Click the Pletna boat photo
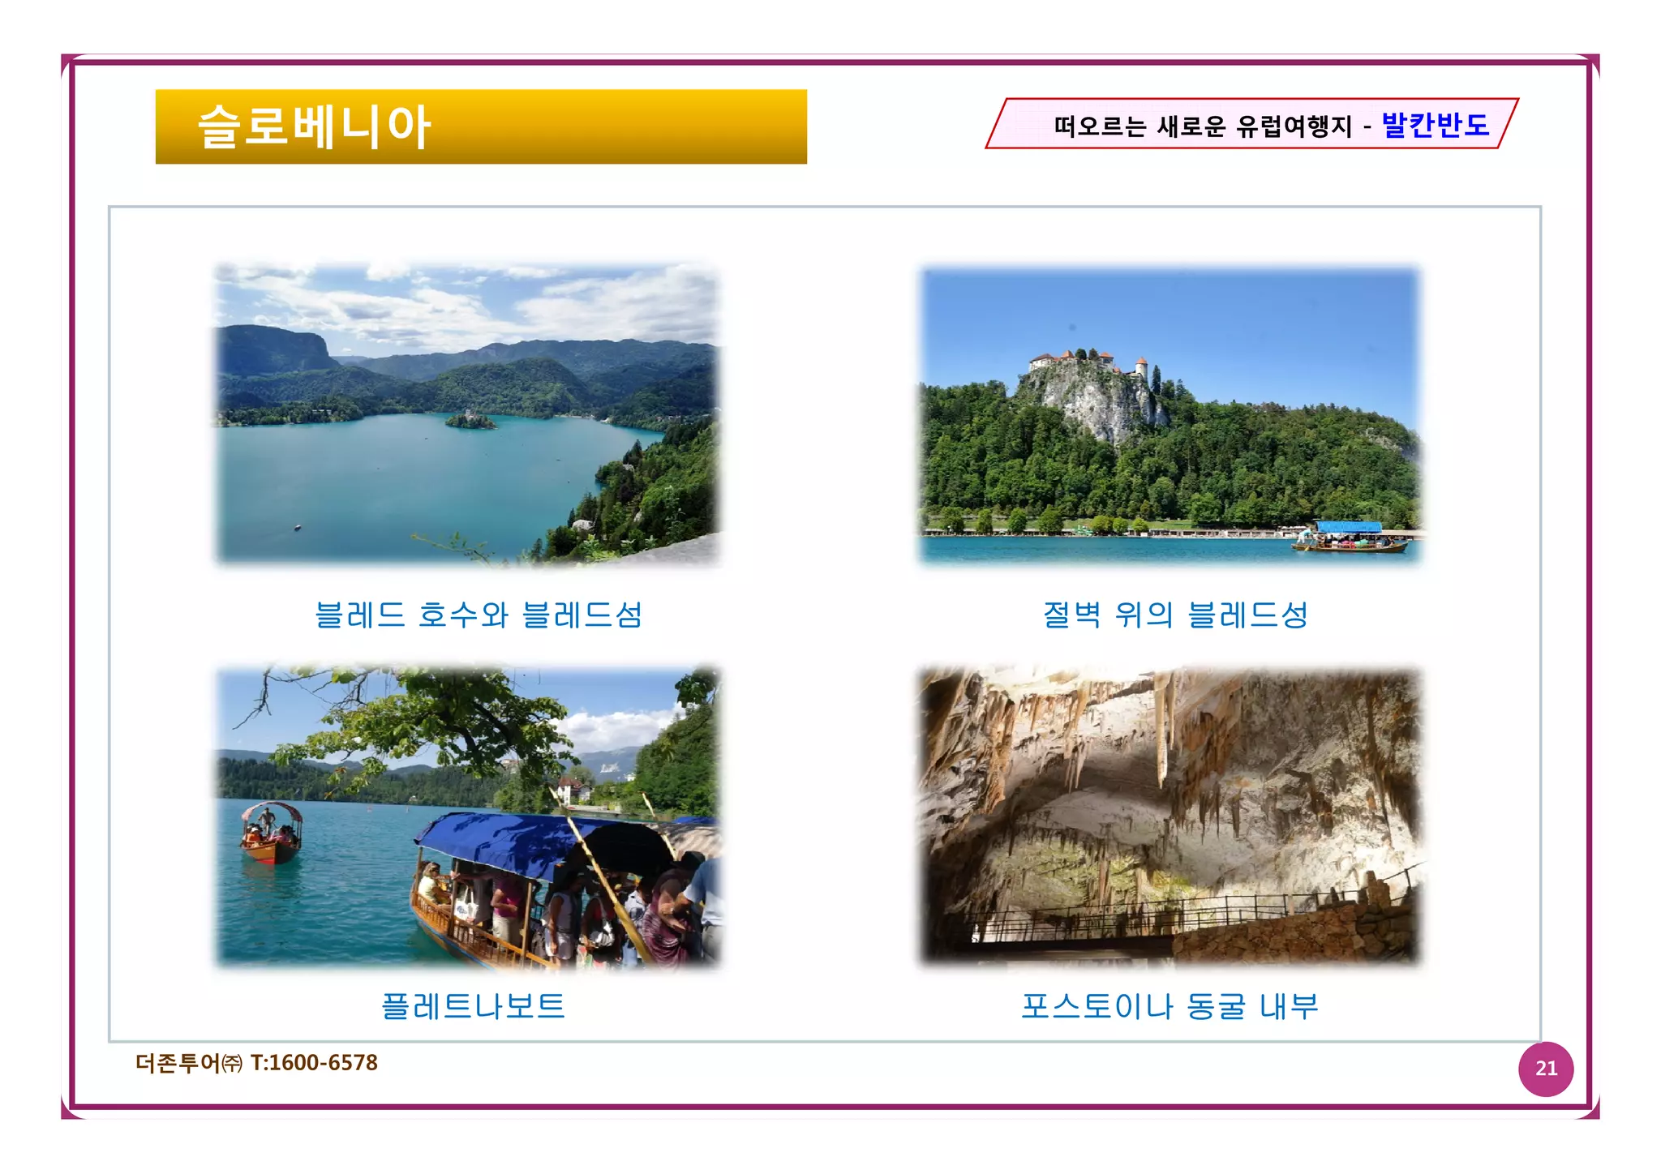Screen dimensions: 1661x1174 point(468,816)
